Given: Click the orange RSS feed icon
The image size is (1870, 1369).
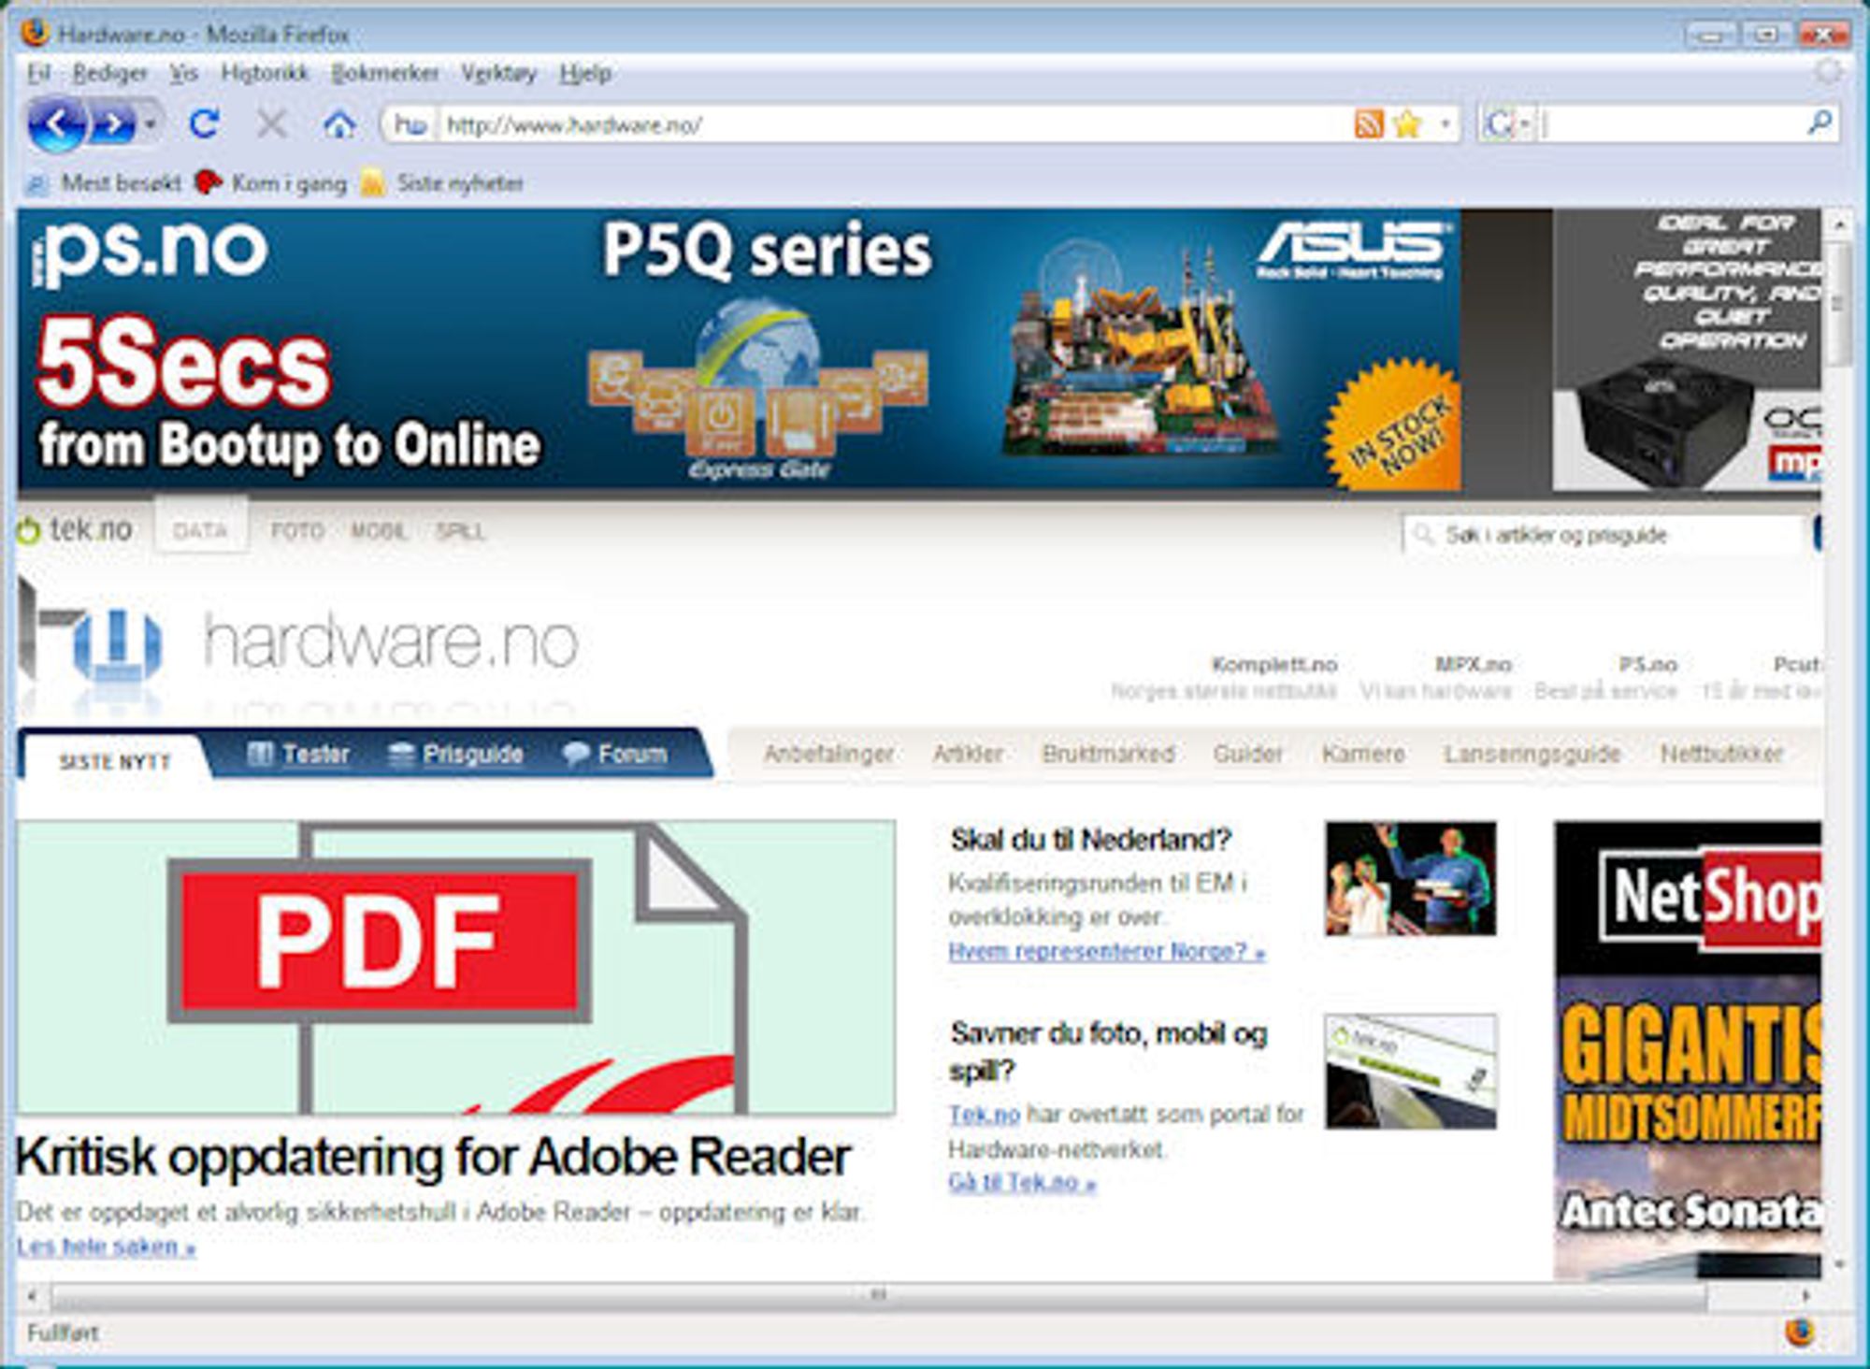Looking at the screenshot, I should [1369, 124].
